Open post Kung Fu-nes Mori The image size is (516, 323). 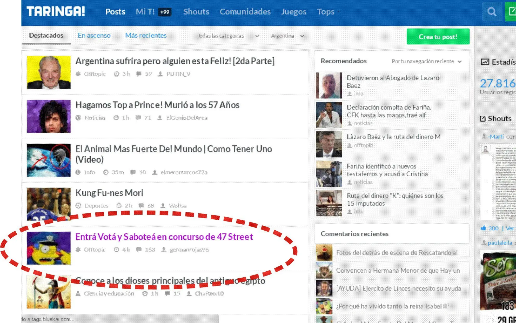coord(109,193)
